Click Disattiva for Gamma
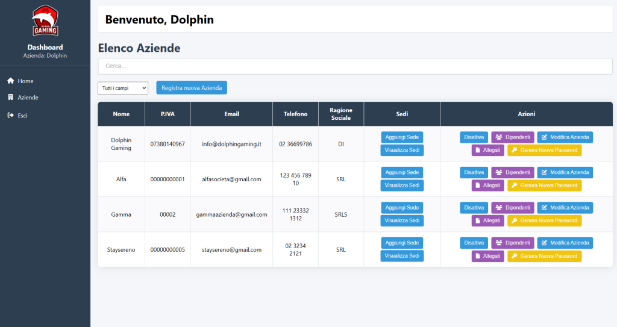 coord(474,207)
